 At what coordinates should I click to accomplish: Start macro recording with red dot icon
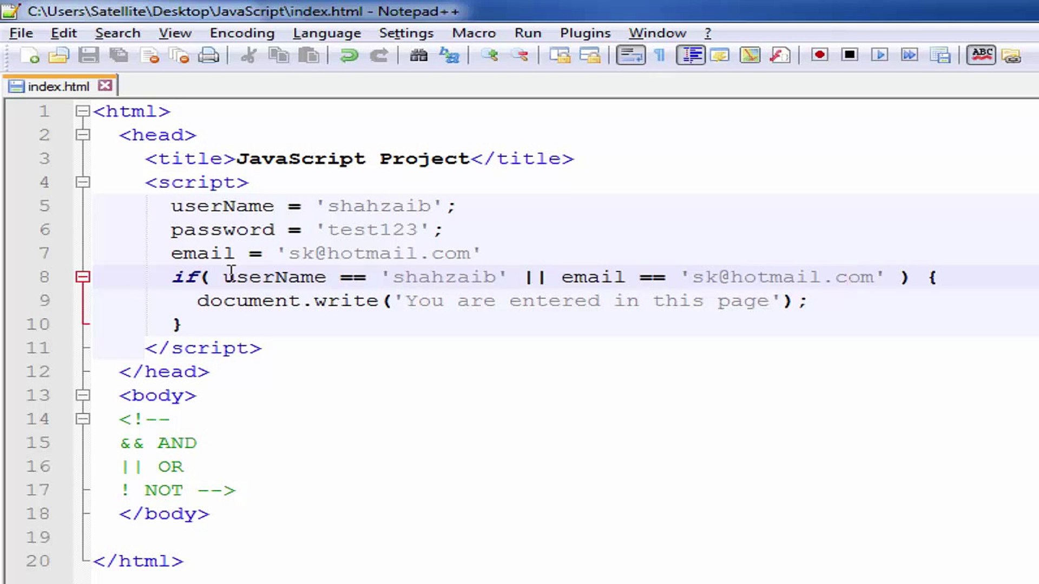click(820, 55)
